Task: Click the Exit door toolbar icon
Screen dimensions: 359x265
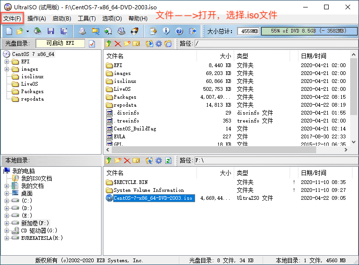Action: 193,31
